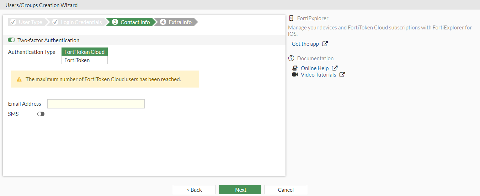Click the Email Address label
This screenshot has height=196, width=480.
[25, 104]
